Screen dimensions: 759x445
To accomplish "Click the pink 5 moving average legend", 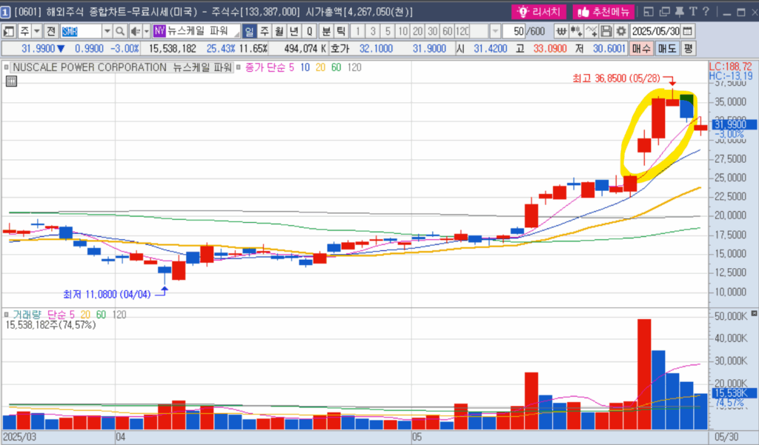I will 291,67.
